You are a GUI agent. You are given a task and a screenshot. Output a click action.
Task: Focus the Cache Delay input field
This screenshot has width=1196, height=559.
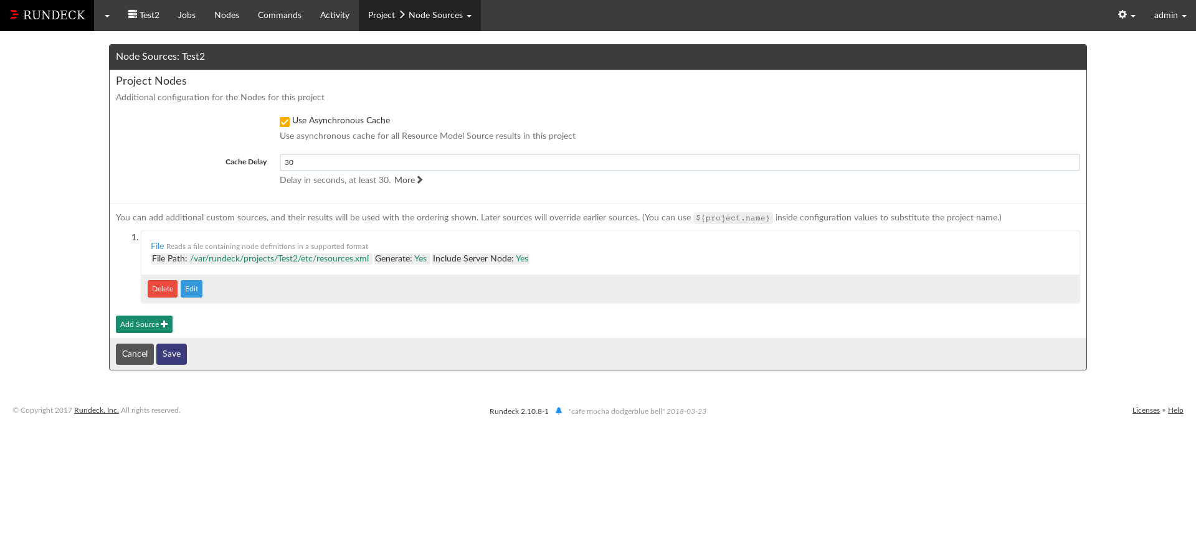pos(680,162)
